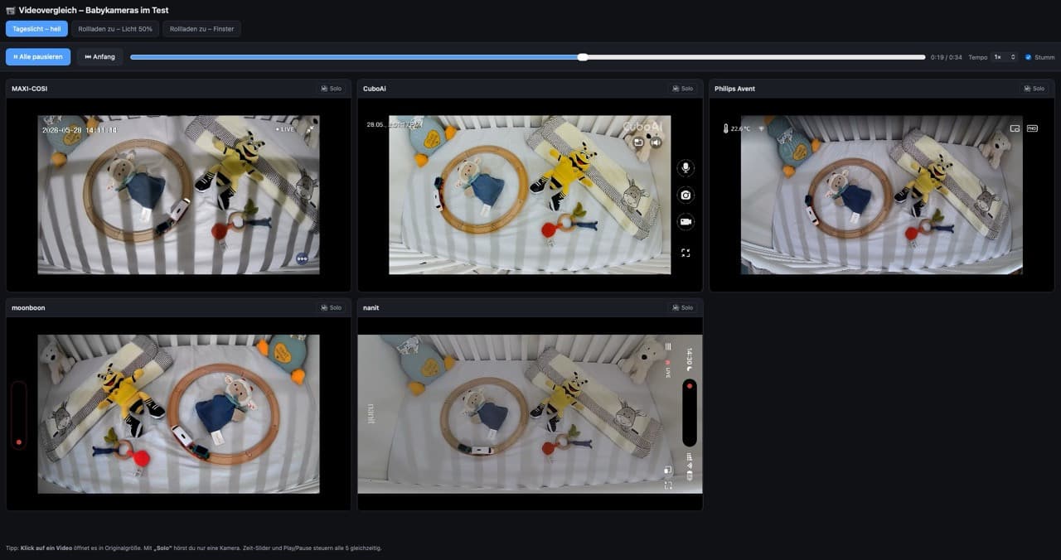Open the moonboon video in original size
The image size is (1061, 560).
point(178,414)
